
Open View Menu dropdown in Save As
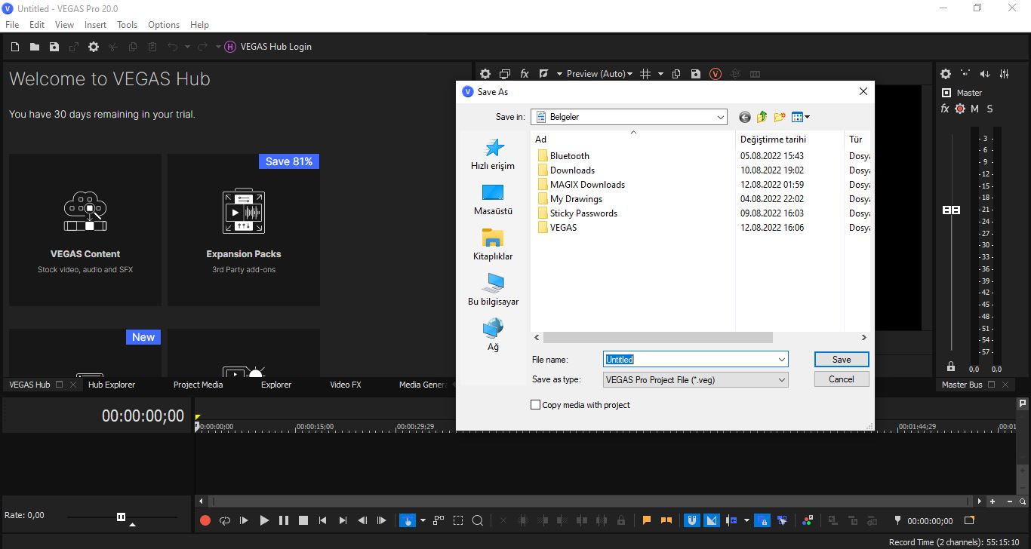point(800,117)
